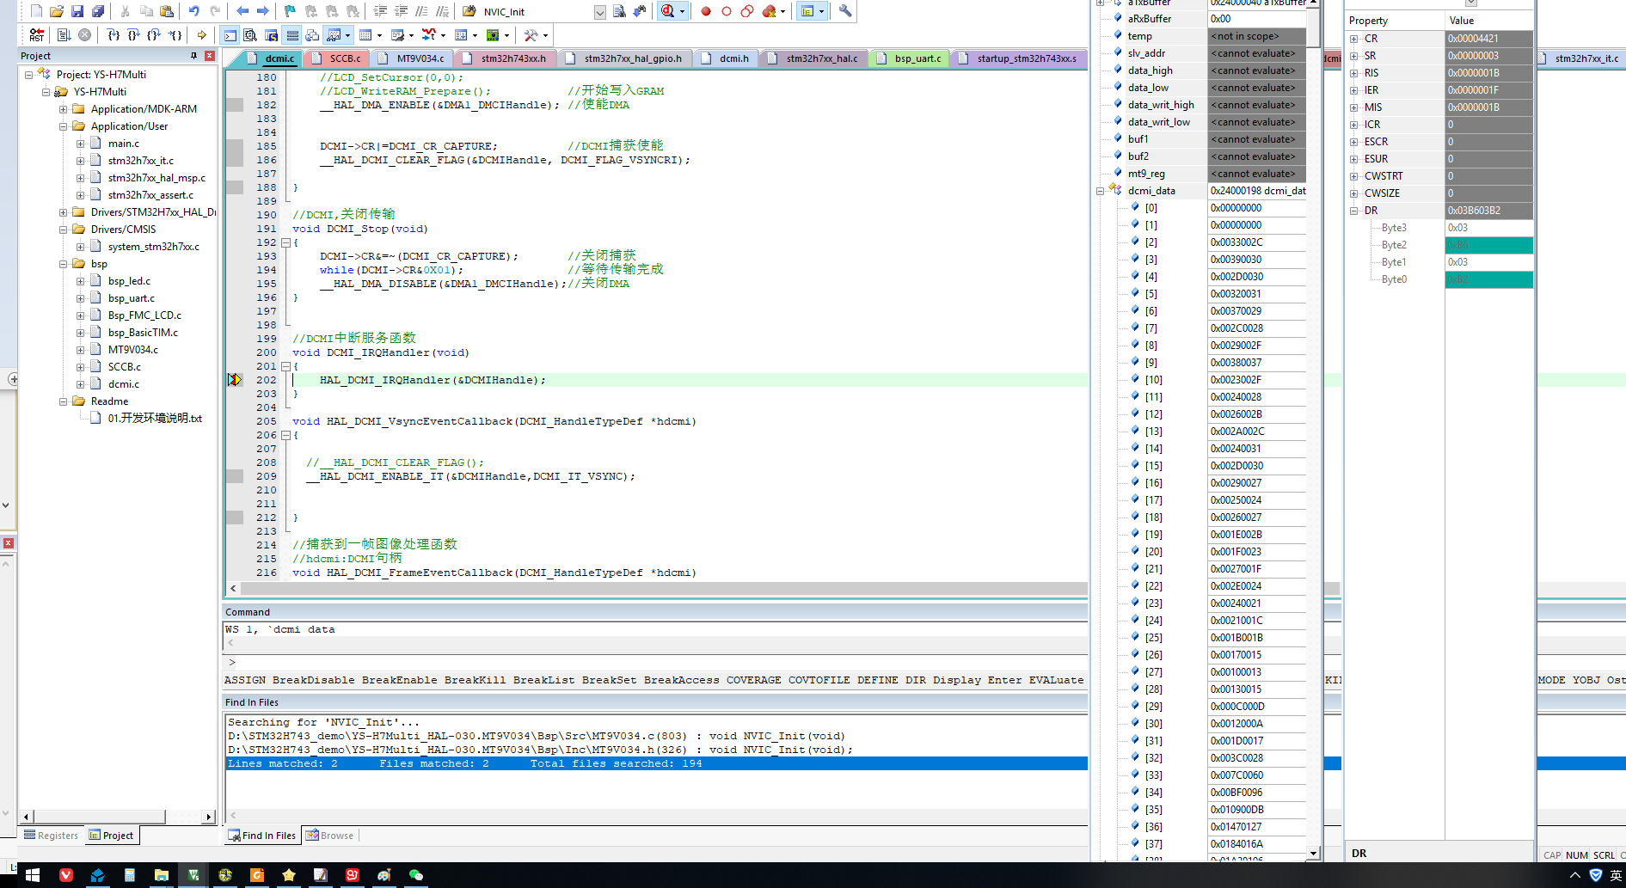
Task: Open the Configuration wrench dialog
Action: click(x=845, y=11)
